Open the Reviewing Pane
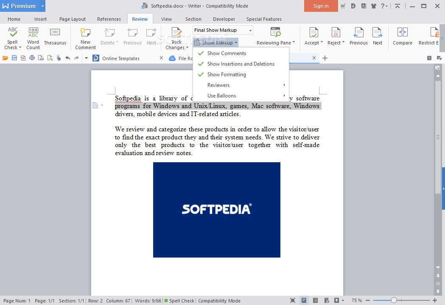This screenshot has height=305, width=445. (x=276, y=36)
